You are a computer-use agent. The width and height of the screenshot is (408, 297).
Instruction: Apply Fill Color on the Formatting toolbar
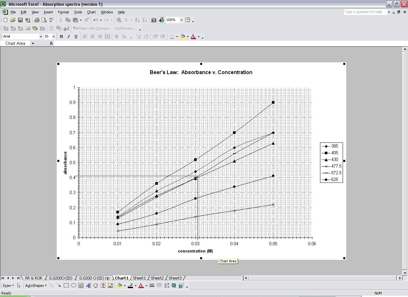tap(183, 37)
